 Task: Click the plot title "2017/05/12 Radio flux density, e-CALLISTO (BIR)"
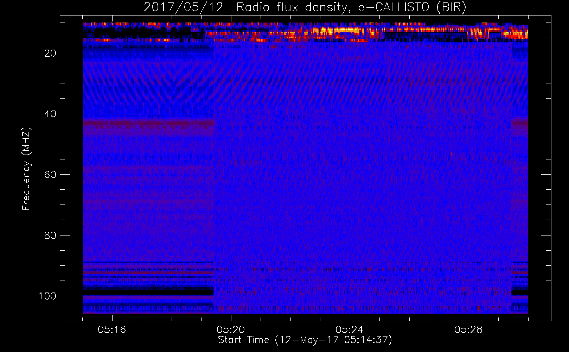tap(305, 8)
